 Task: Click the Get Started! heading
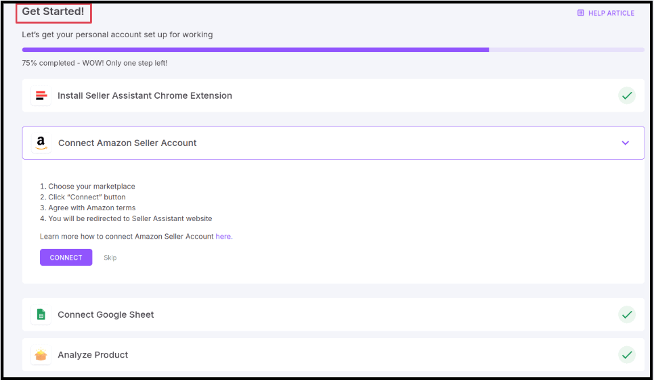click(53, 11)
